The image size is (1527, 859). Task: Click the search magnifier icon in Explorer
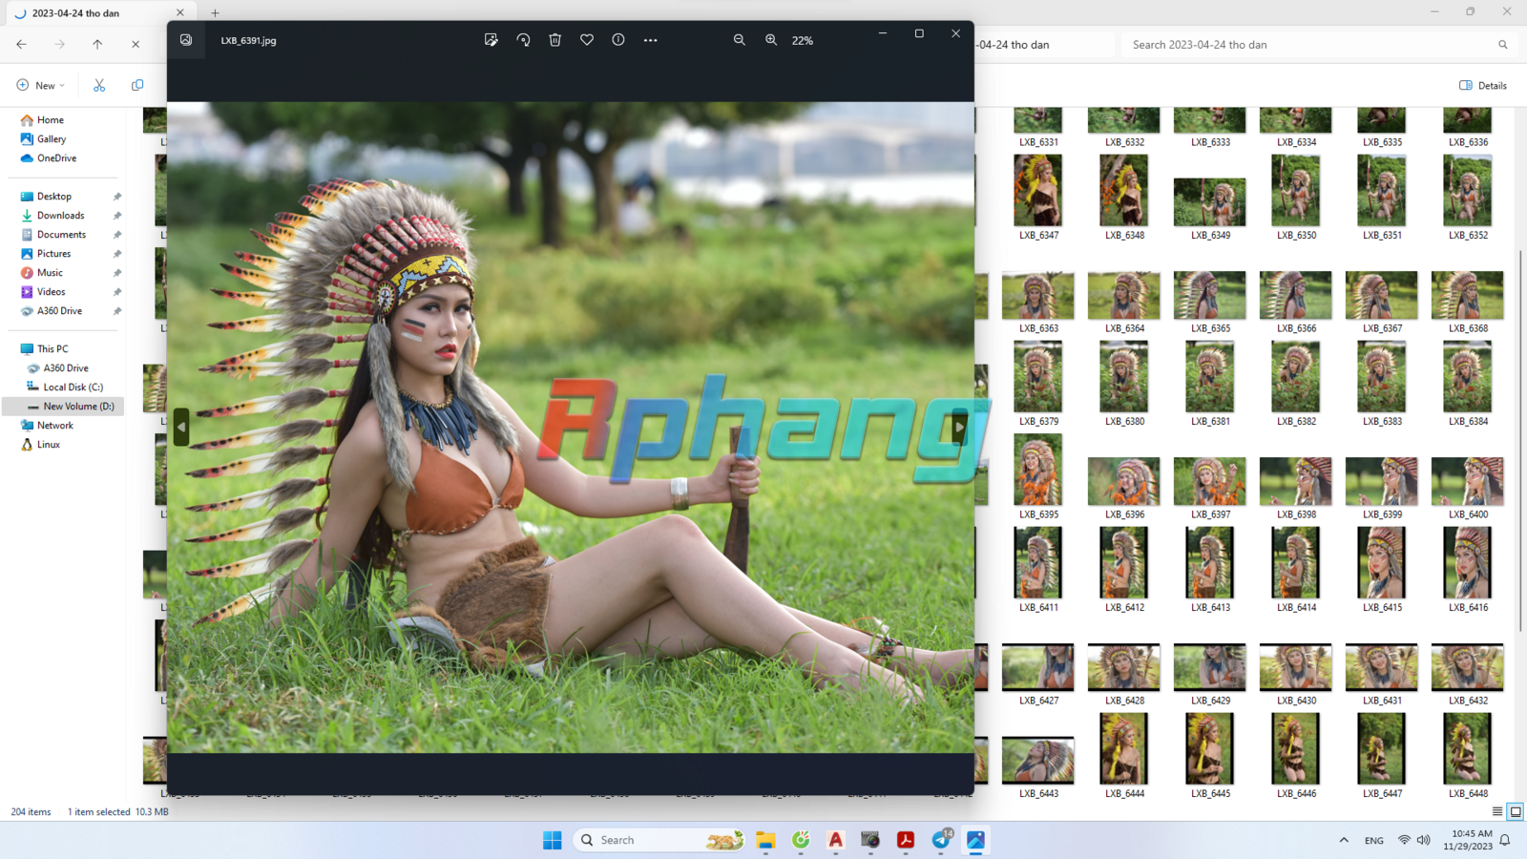(1503, 45)
